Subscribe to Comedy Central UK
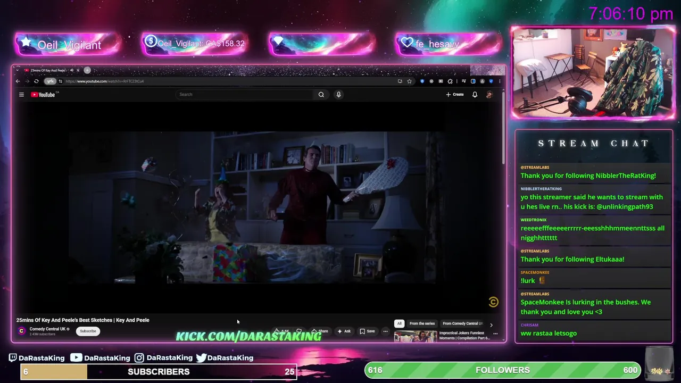 click(88, 331)
